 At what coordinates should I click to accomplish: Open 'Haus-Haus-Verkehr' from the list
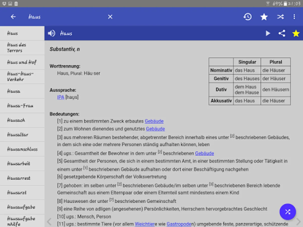[x=22, y=77]
